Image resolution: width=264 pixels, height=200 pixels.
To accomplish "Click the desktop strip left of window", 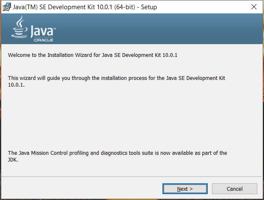I will [x=0, y=105].
